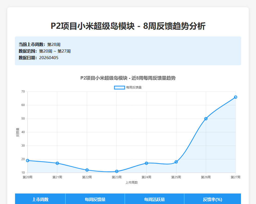Viewport: 256px width, 204px height.
Task: Click x-axis label 第24周
Action: 146,177
